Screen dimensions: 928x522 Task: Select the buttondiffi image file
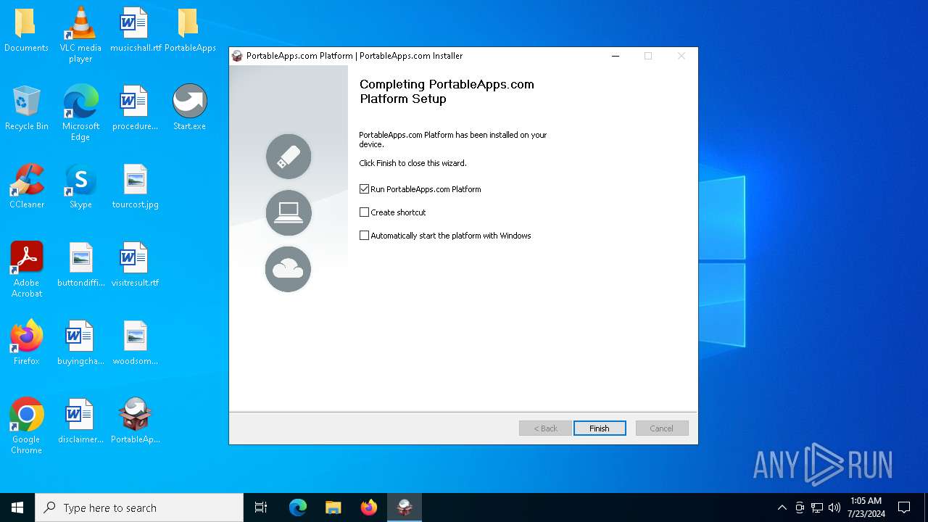point(80,265)
